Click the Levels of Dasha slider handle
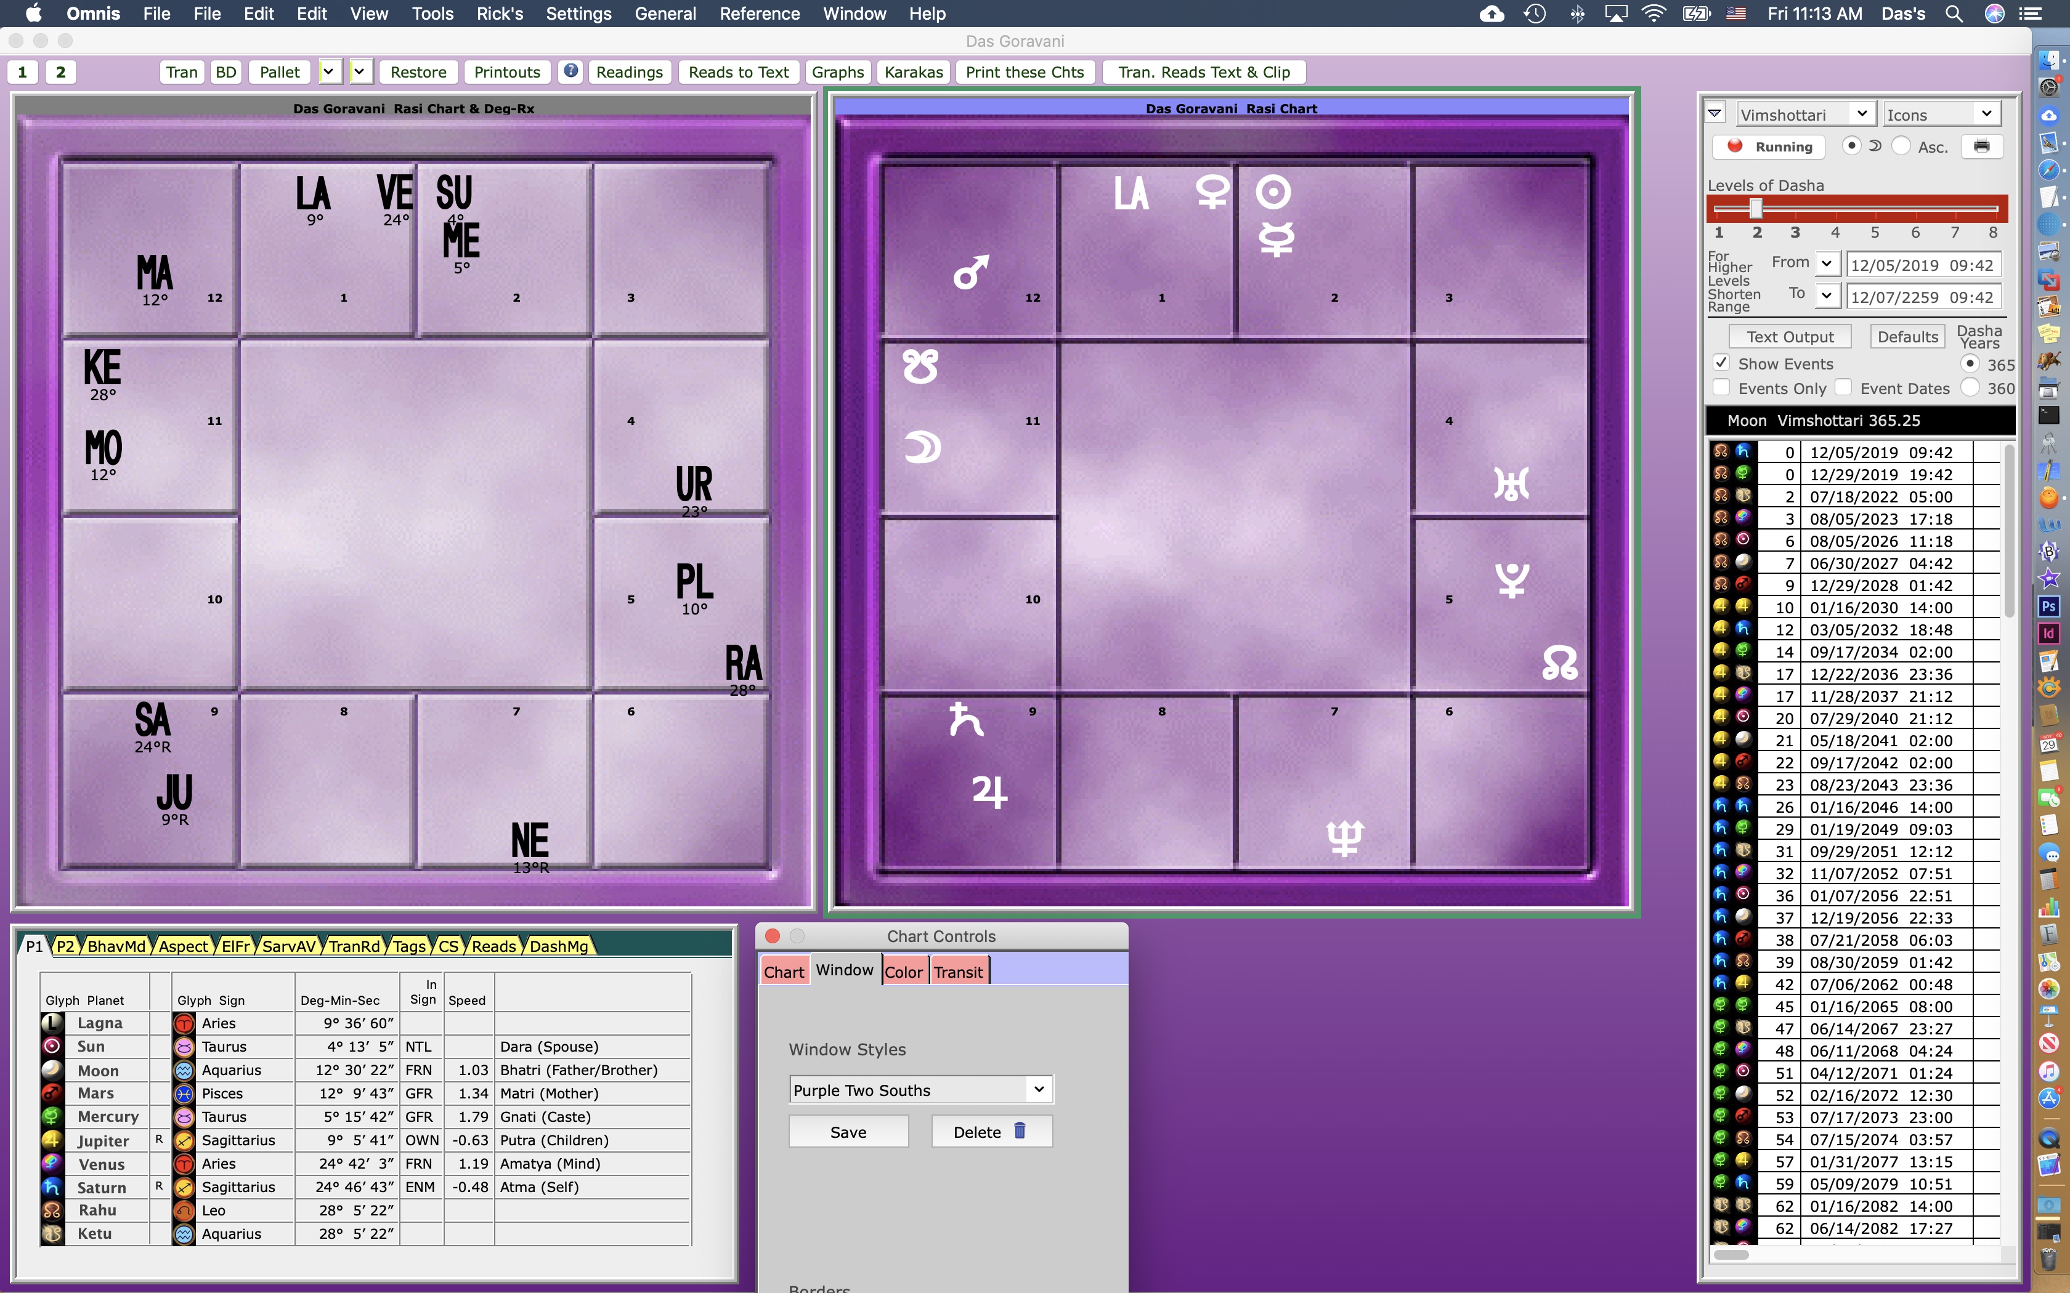 pyautogui.click(x=1756, y=208)
